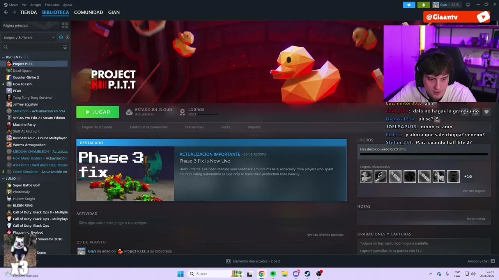The image size is (499, 280).
Task: Open the Discusiones link
Action: click(x=195, y=127)
